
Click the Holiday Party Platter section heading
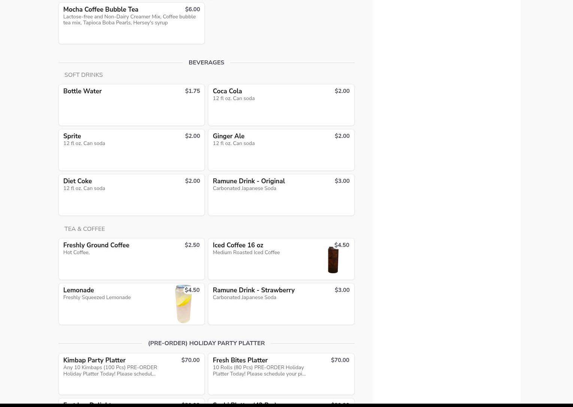click(x=206, y=343)
